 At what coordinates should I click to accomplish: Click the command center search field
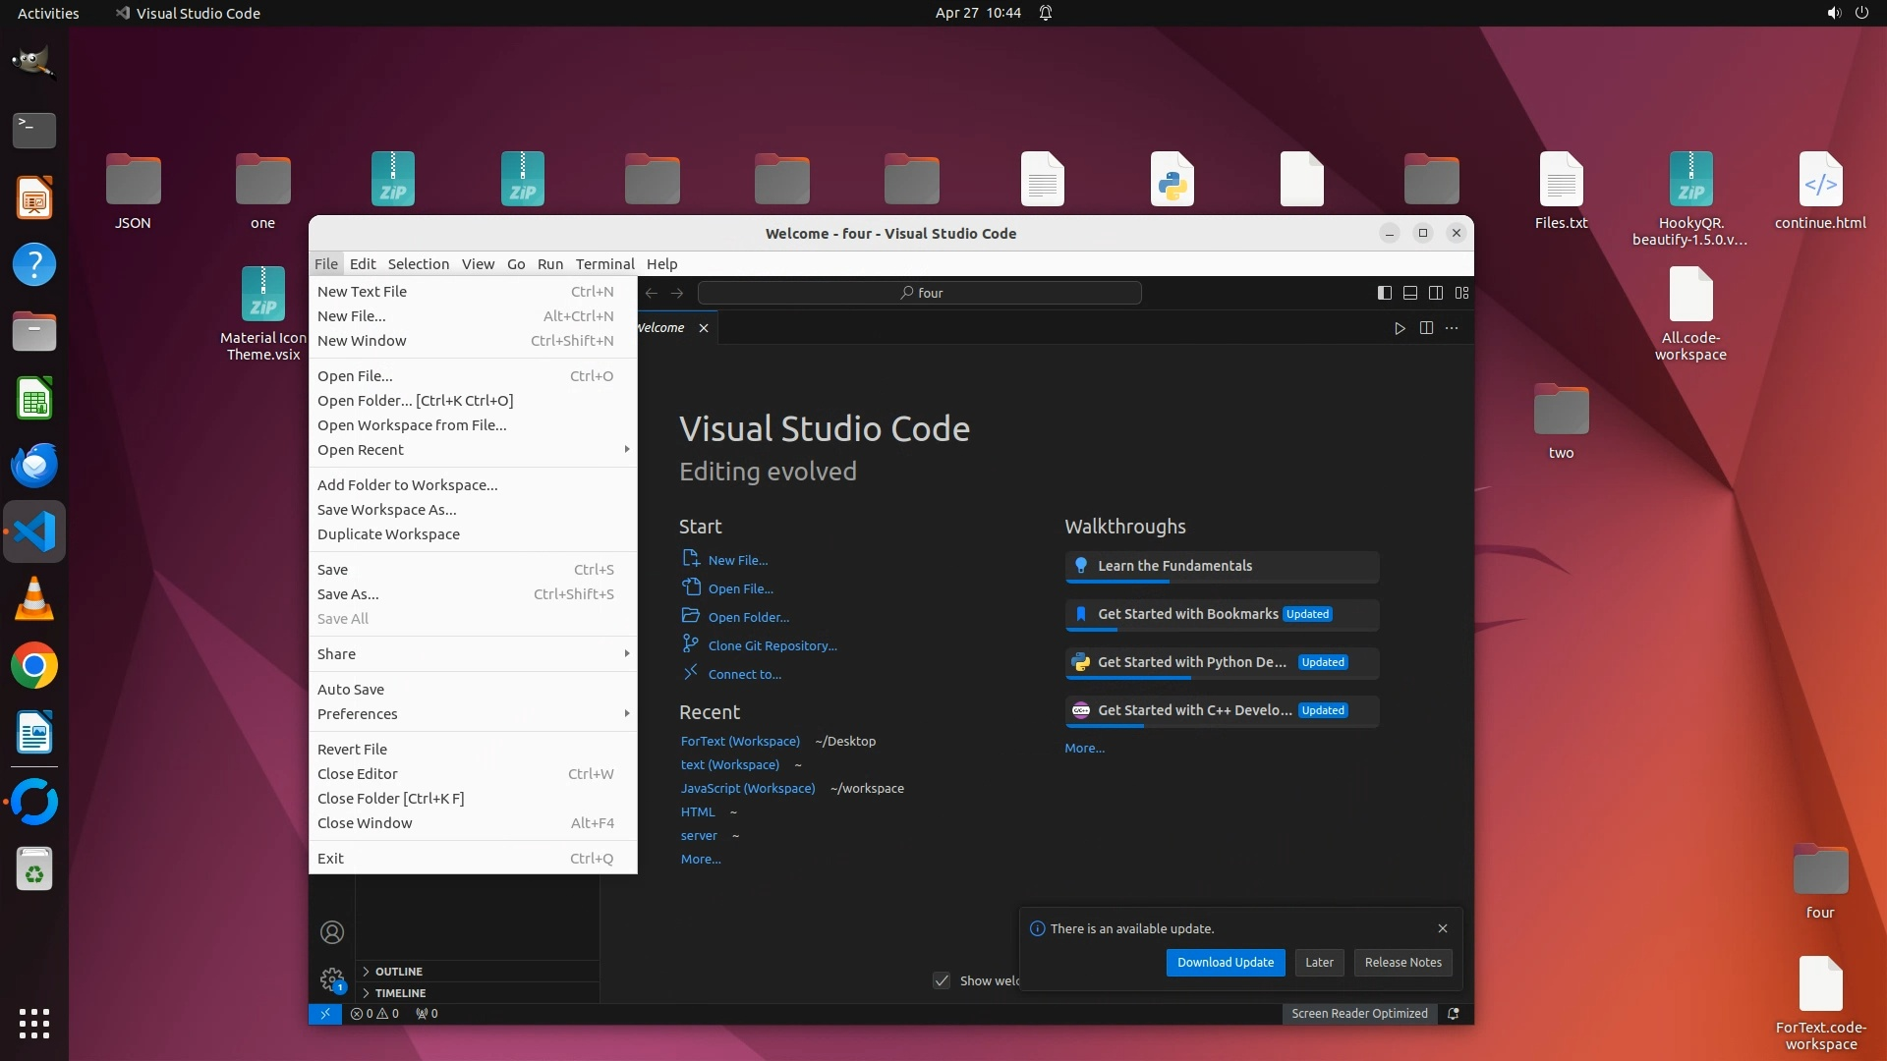pyautogui.click(x=919, y=293)
